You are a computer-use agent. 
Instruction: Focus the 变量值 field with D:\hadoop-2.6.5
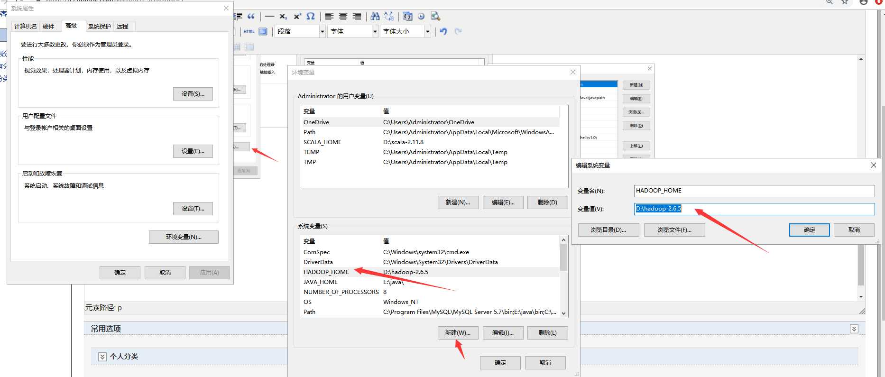(754, 209)
